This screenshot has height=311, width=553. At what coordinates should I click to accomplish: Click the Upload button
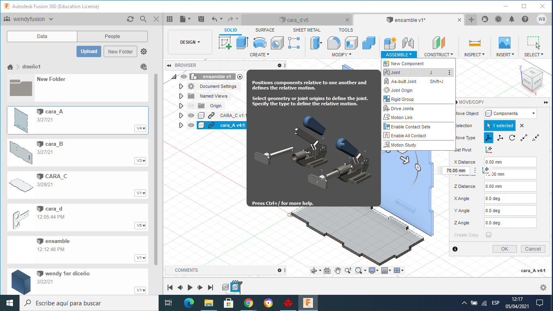[x=89, y=51]
